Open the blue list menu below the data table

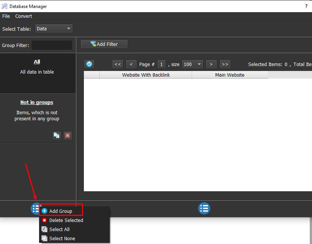(x=204, y=208)
